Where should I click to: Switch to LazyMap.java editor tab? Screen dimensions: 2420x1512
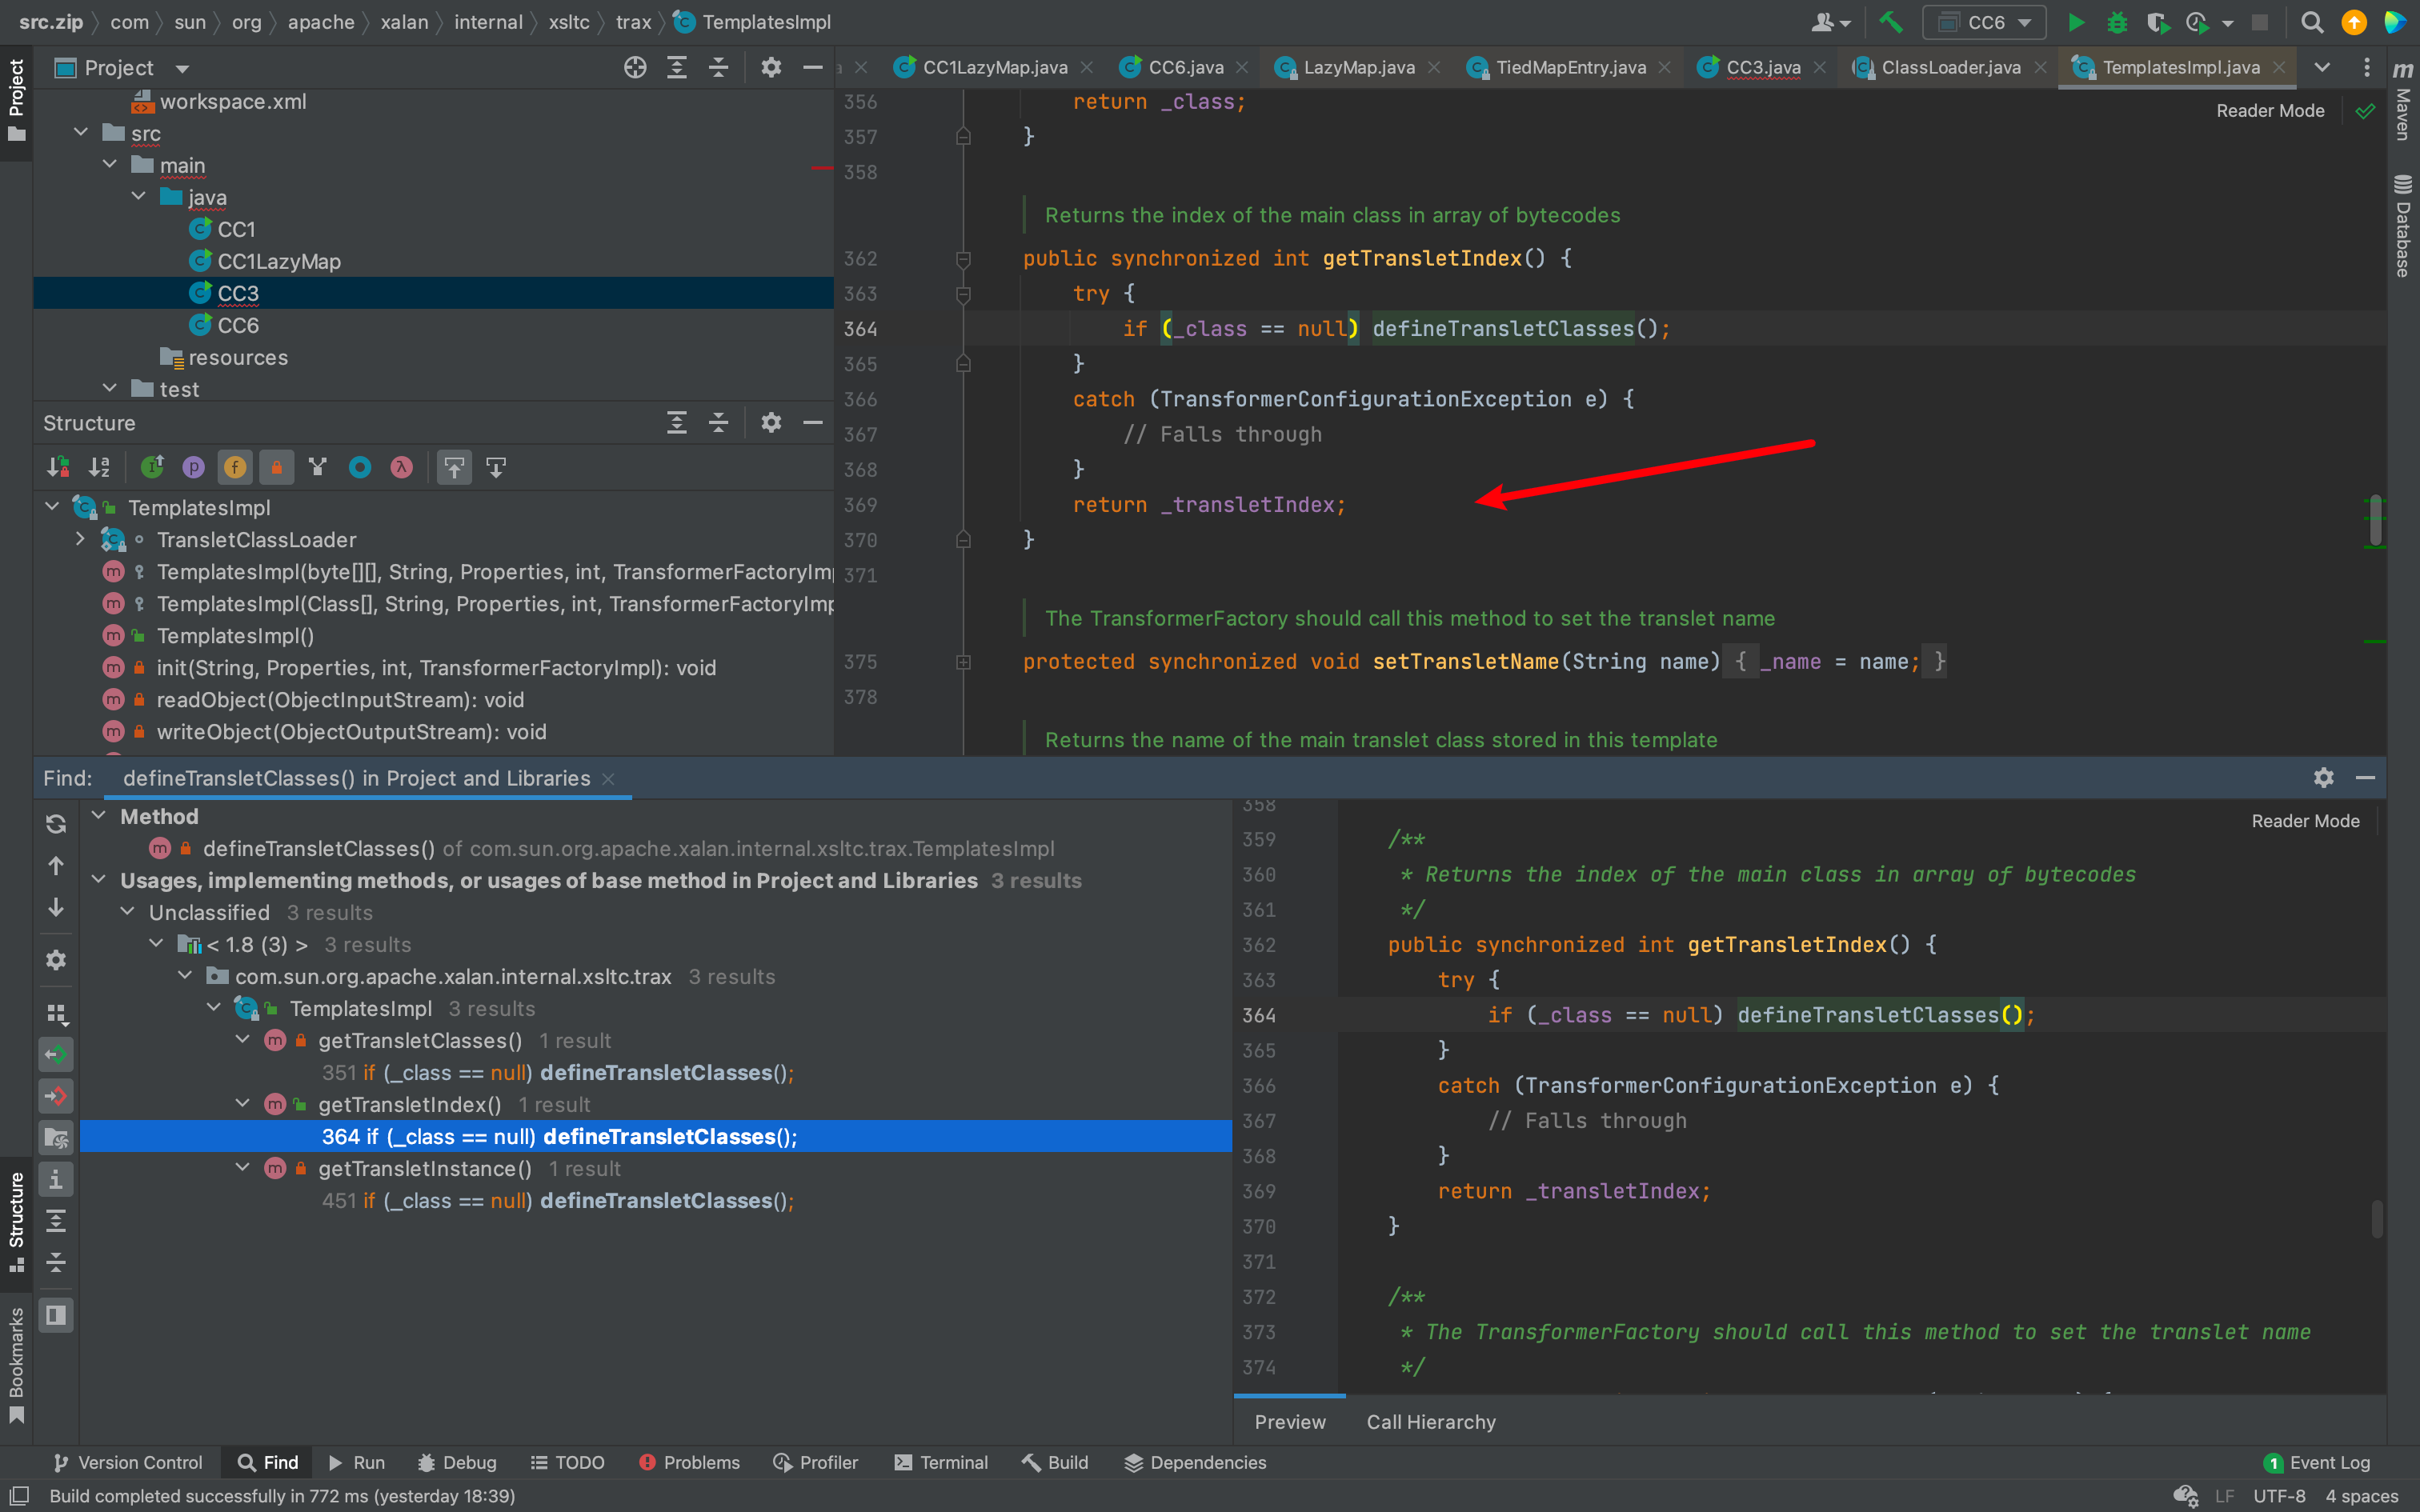tap(1358, 67)
